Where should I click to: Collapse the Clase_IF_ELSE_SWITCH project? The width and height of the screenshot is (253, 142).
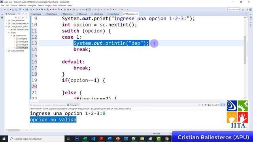pyautogui.click(x=6, y=26)
